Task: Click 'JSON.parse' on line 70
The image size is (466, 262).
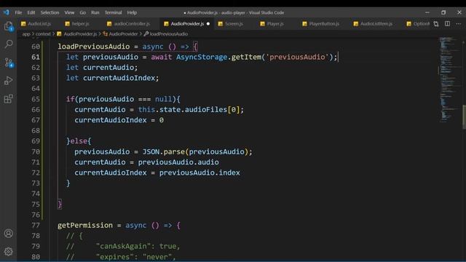Action: click(163, 152)
